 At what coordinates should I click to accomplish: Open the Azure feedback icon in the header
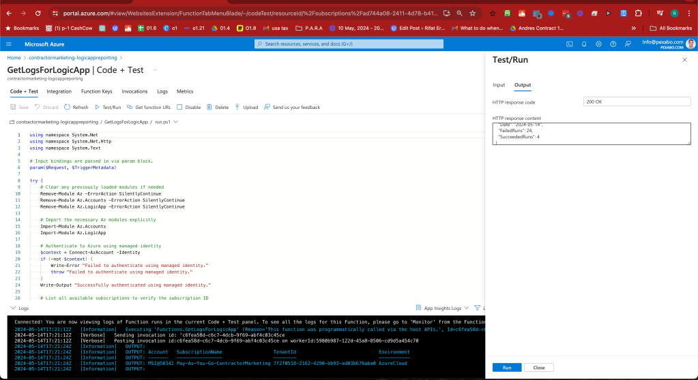[628, 44]
